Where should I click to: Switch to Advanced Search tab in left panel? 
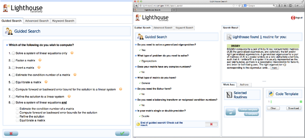37,21
